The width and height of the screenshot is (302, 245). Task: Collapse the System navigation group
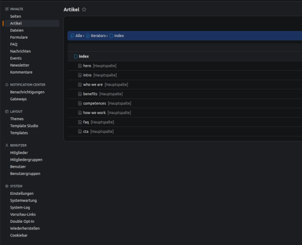pyautogui.click(x=16, y=186)
